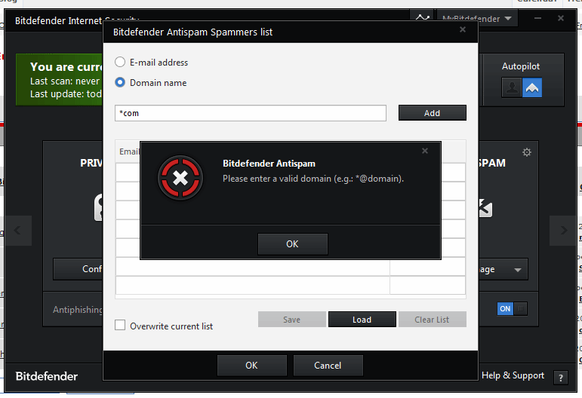Click the green protection status banner
582x398 pixels.
tap(60, 80)
